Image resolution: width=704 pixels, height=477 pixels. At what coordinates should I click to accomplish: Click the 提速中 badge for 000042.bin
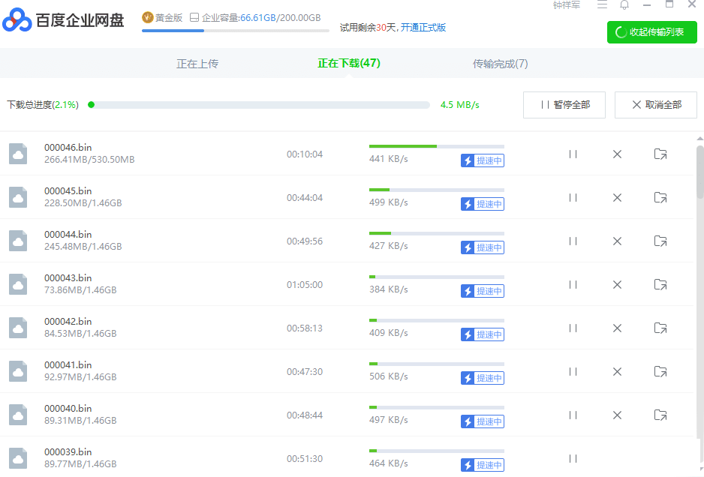483,334
